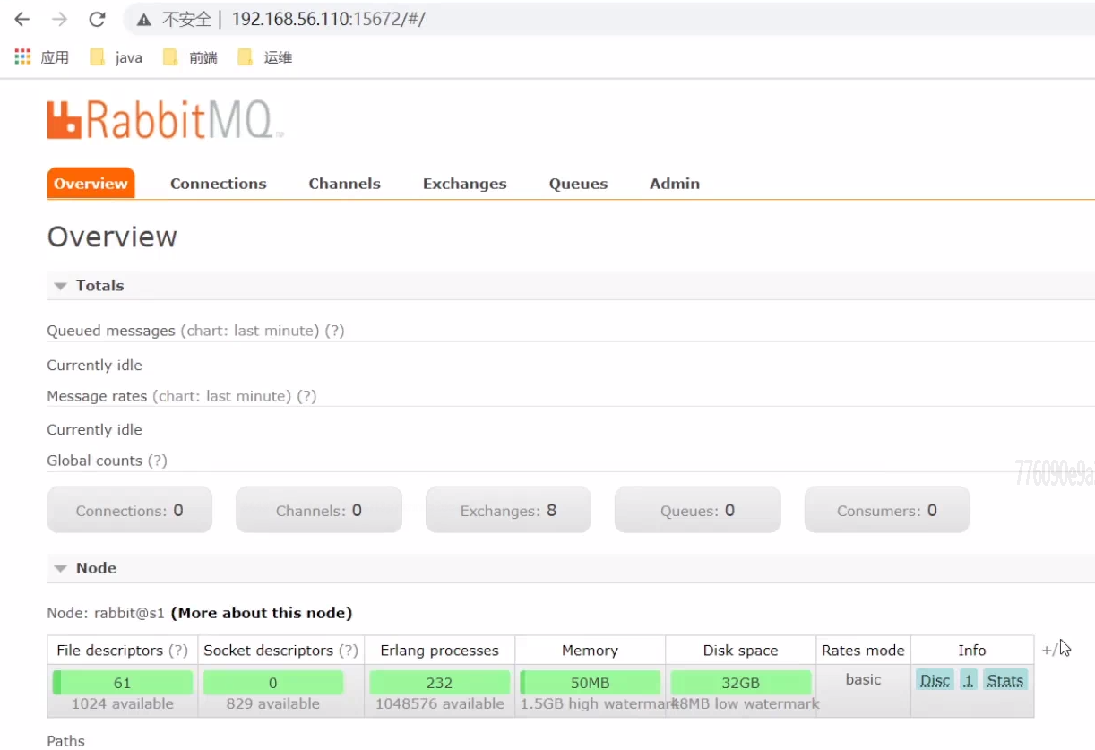
Task: Open help (?) for Queued messages
Action: tap(334, 331)
